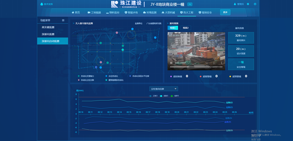Click the 20(m) 设计深度 card
Image resolution: width=293 pixels, height=141 pixels.
click(x=241, y=51)
